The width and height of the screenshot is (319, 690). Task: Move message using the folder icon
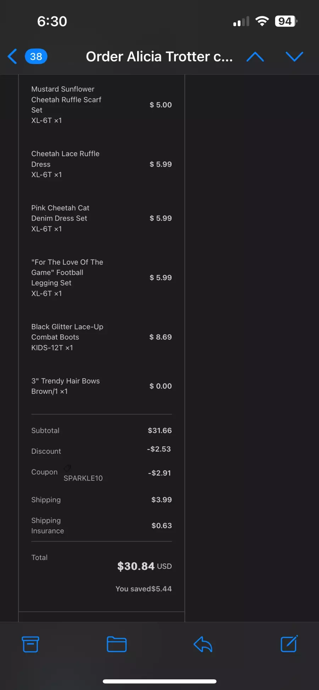[x=117, y=644]
